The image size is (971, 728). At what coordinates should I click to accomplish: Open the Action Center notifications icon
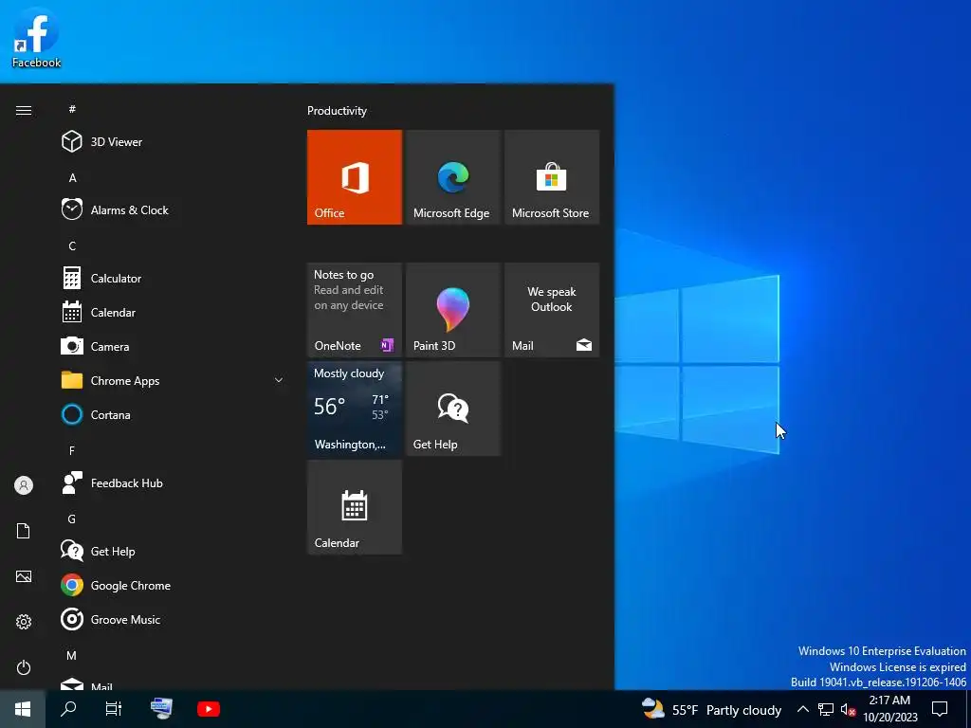point(940,709)
